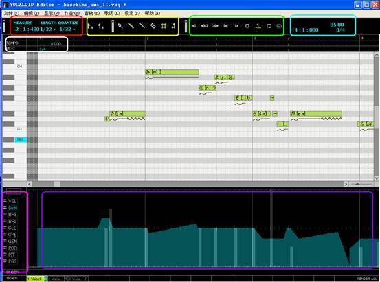380x282 pixels.
Task: Switch to track 1 Voice1 tab
Action: pos(35,279)
